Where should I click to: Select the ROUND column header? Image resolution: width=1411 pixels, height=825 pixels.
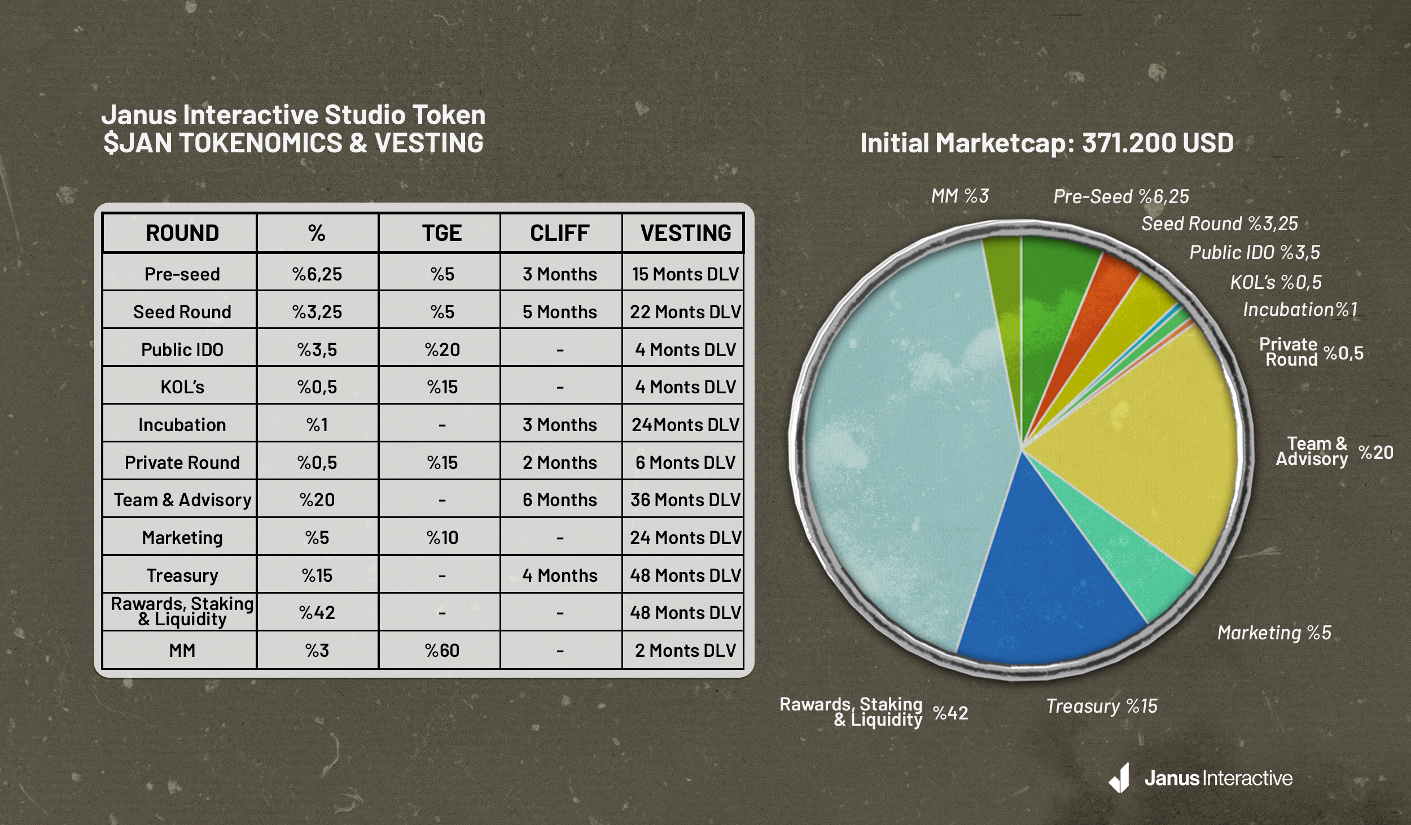pos(179,232)
